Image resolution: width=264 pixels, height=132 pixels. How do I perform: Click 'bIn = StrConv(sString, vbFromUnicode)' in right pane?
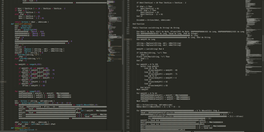[155, 105]
